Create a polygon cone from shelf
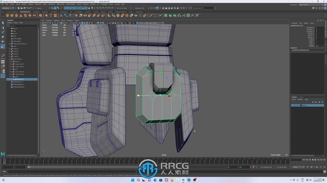The width and height of the screenshot is (327, 183). pos(21,16)
